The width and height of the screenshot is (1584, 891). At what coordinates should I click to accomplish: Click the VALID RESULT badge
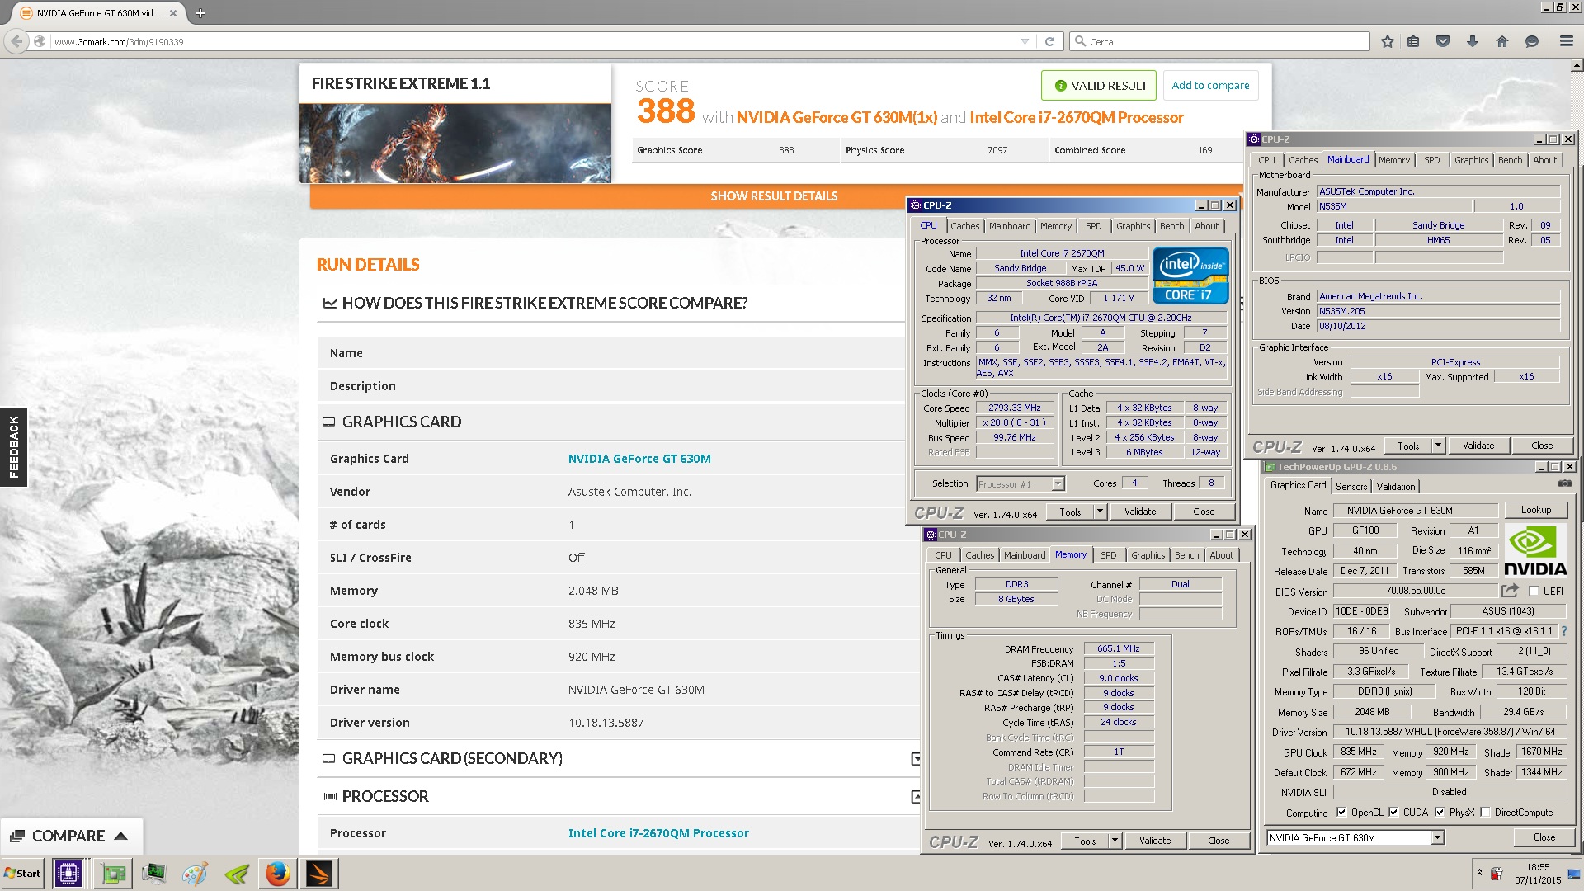coord(1100,85)
